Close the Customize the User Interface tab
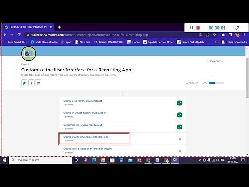The image size is (249, 187). coord(51,27)
